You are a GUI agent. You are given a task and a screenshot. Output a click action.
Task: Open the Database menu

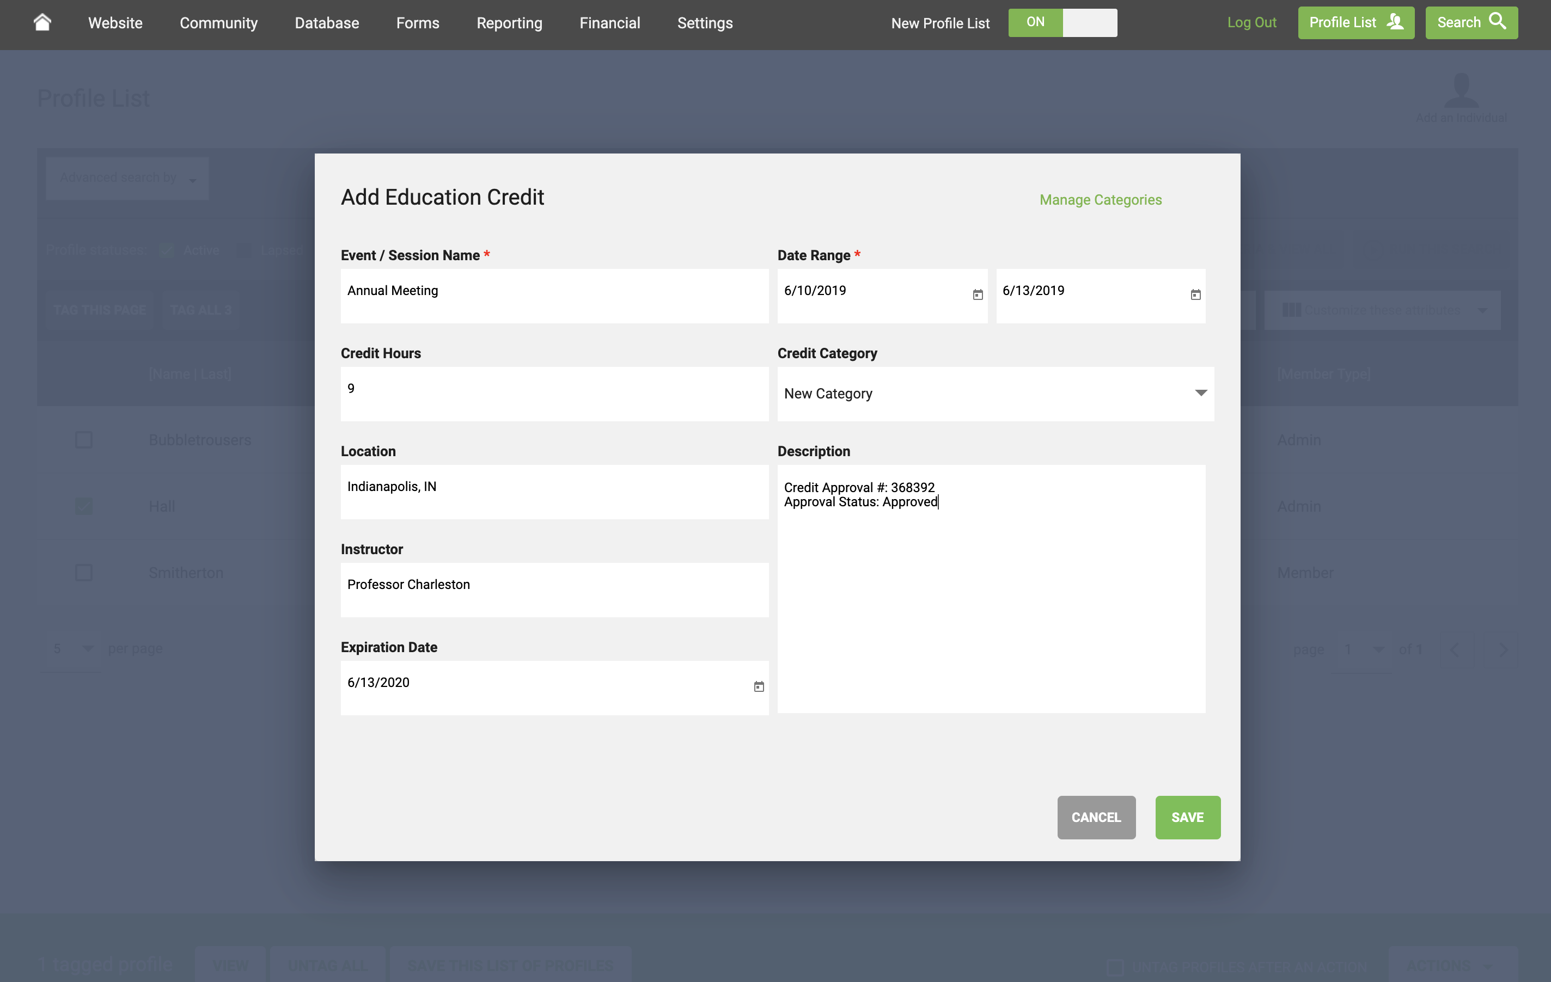click(x=327, y=22)
